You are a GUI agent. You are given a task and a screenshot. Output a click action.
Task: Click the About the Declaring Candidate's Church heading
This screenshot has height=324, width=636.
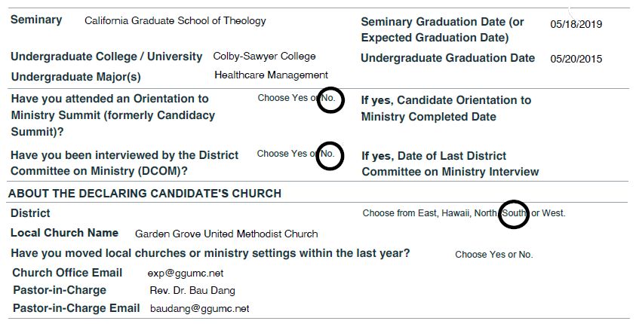coord(145,193)
